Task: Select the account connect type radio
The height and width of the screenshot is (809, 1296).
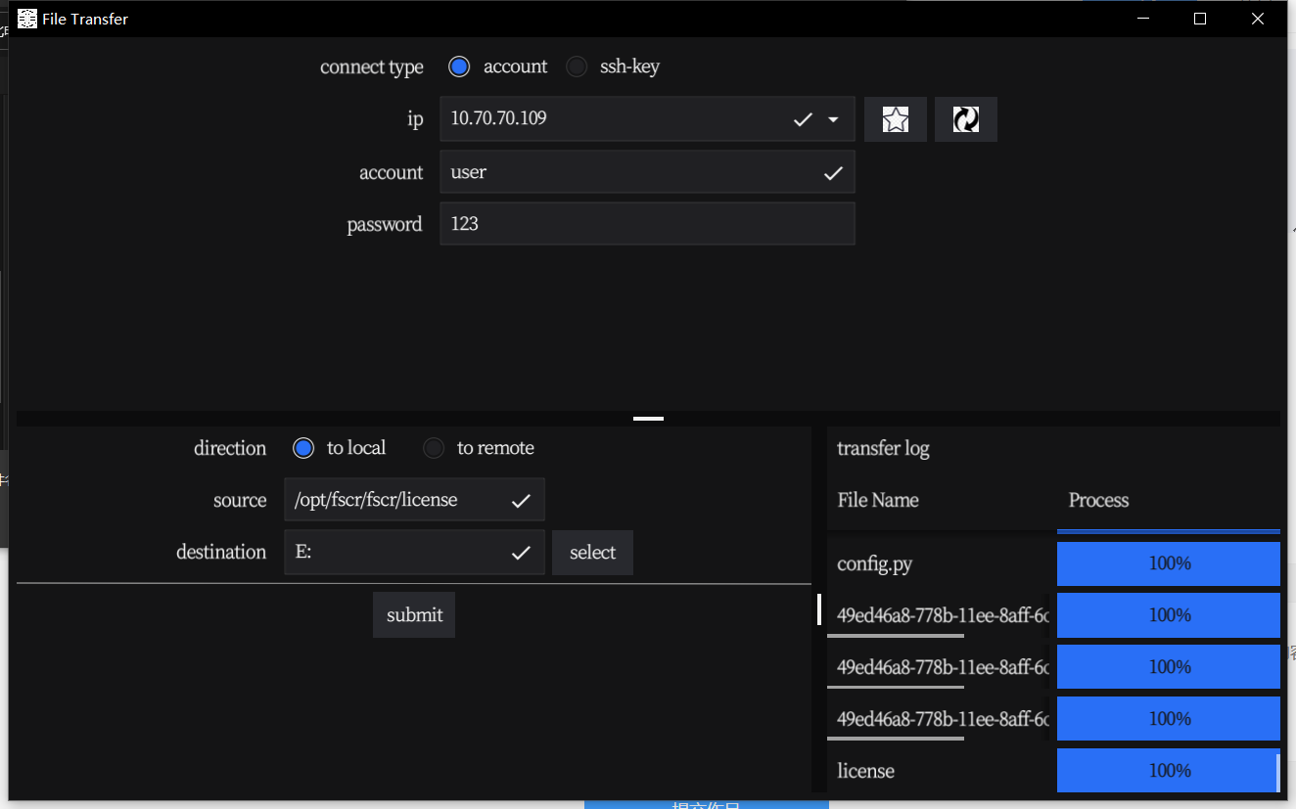Action: click(459, 67)
